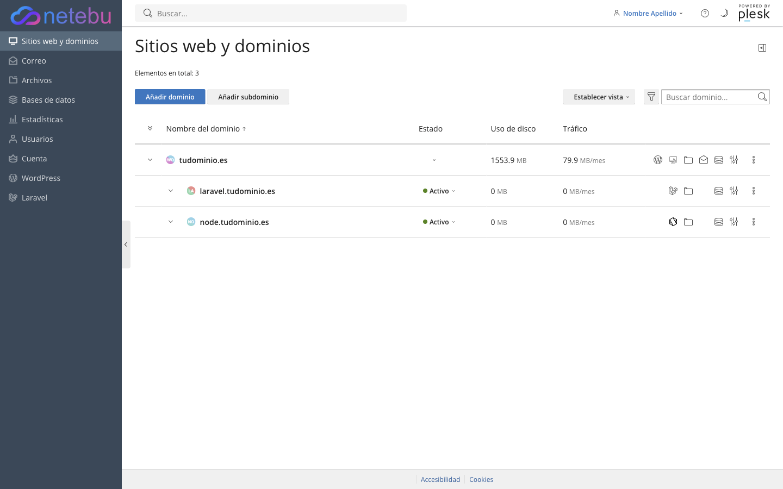Open status dropdown for tudominio.es
The image size is (783, 489).
coord(434,160)
